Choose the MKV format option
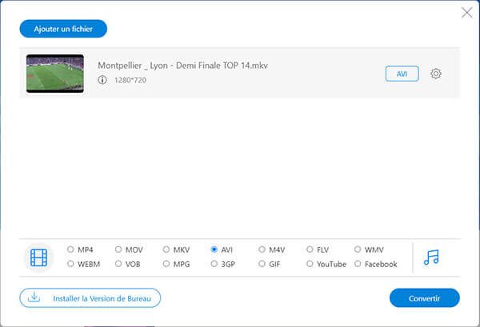The height and width of the screenshot is (327, 480). (166, 249)
